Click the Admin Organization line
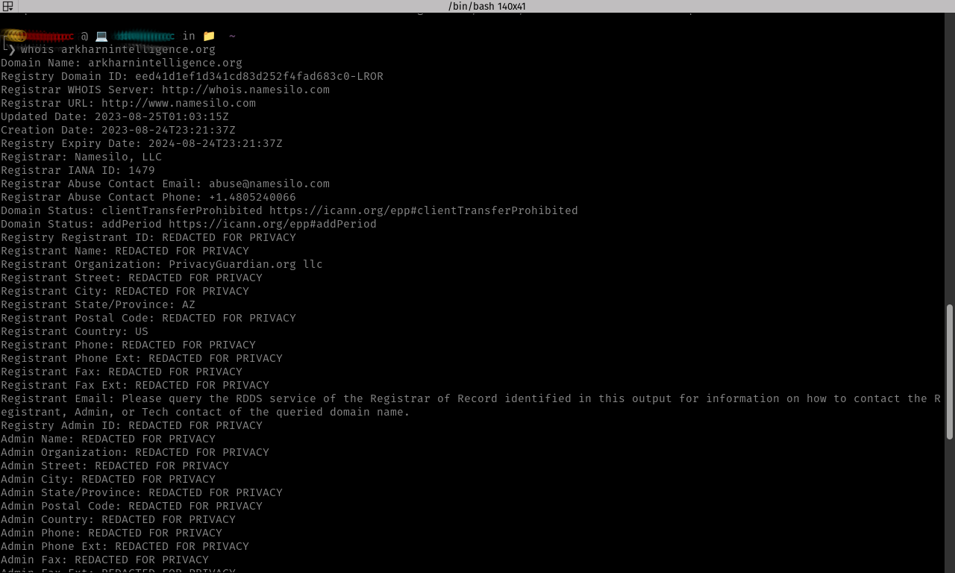The width and height of the screenshot is (955, 573). [135, 452]
